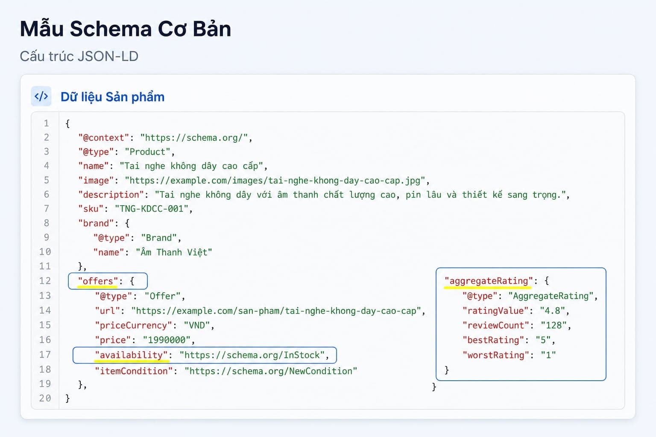
Task: Click the "reviewCount" key
Action: pos(495,326)
